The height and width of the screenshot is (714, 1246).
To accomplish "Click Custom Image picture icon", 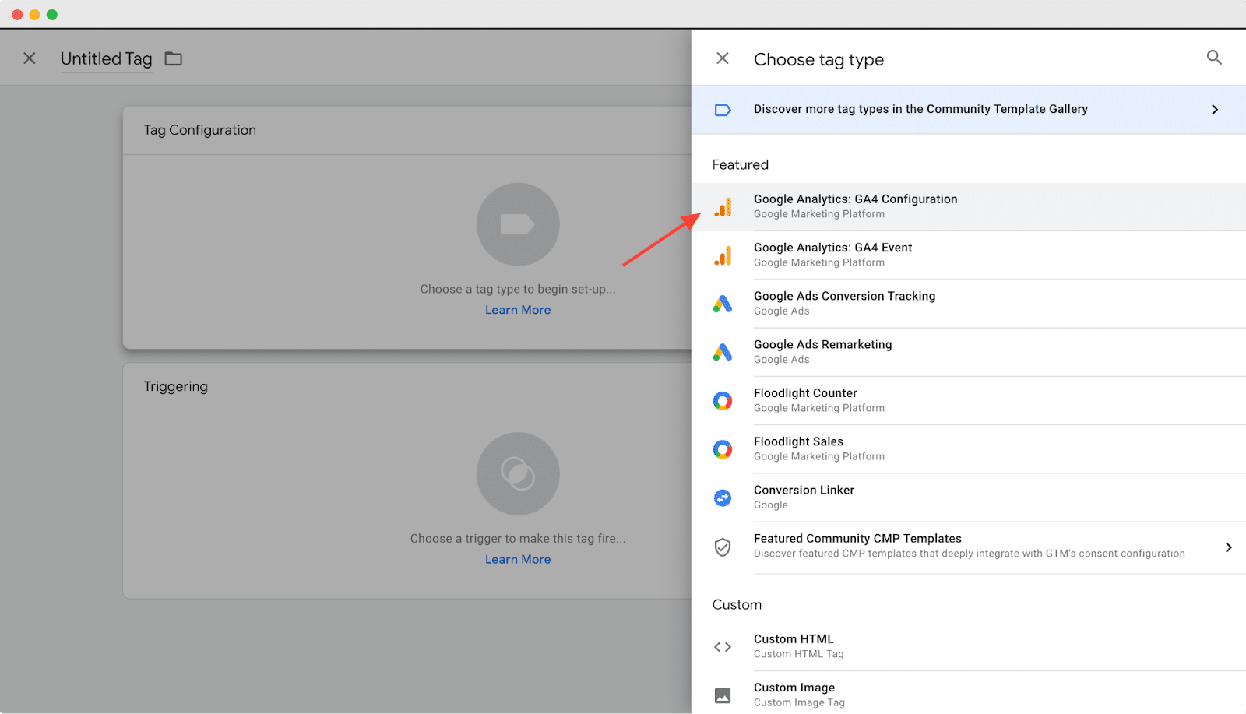I will point(723,695).
